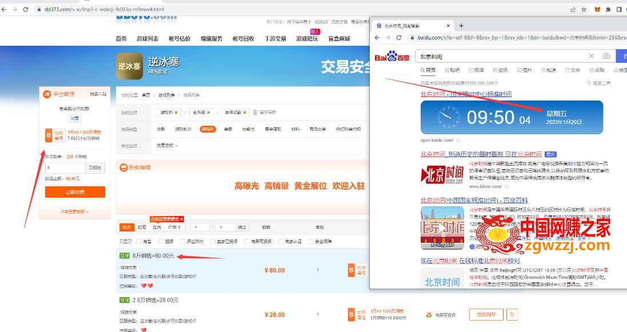Clear the Baidu search box with X
Viewport: 627px width, 332px height.
coord(592,56)
